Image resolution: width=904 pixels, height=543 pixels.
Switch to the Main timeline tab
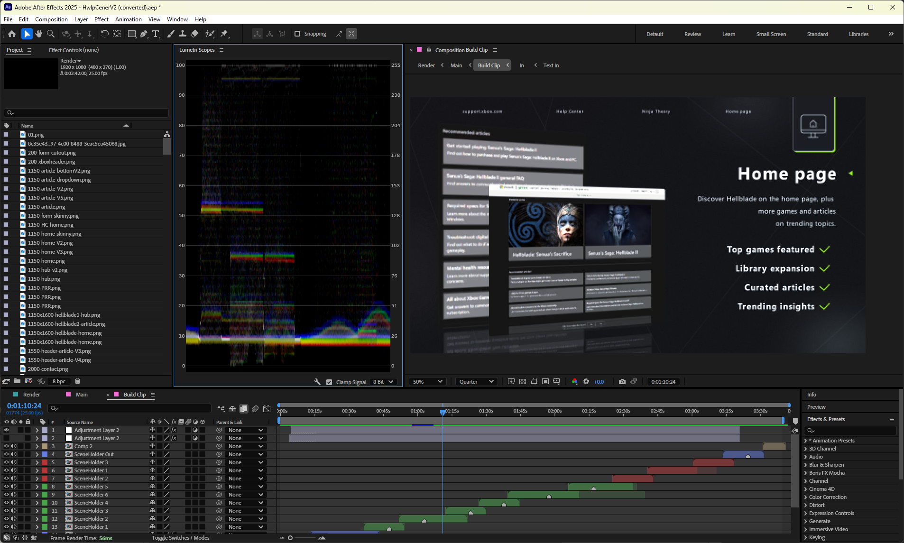[x=82, y=395]
